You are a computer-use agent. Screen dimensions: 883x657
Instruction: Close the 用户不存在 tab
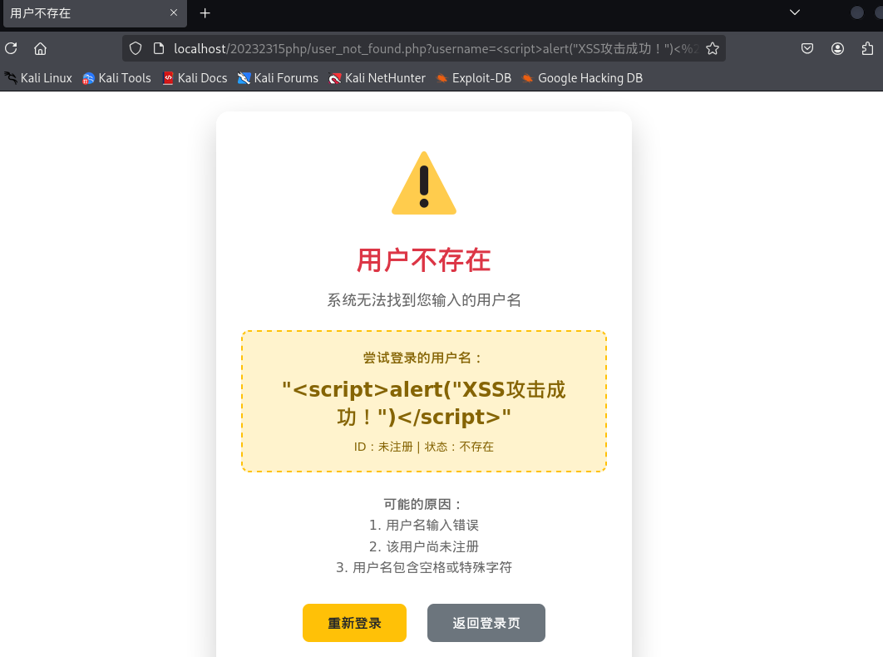[174, 12]
